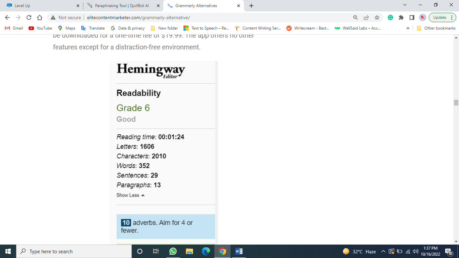Toggle the browser side panel
459x258 pixels.
coord(412,17)
